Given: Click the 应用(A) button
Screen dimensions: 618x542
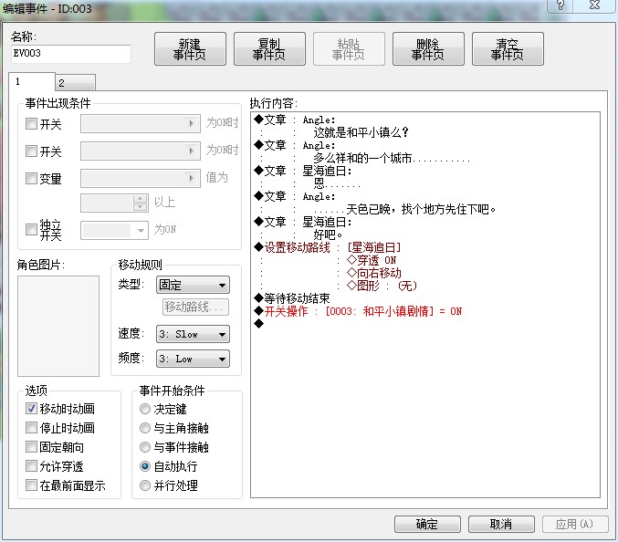Looking at the screenshot, I should 575,524.
